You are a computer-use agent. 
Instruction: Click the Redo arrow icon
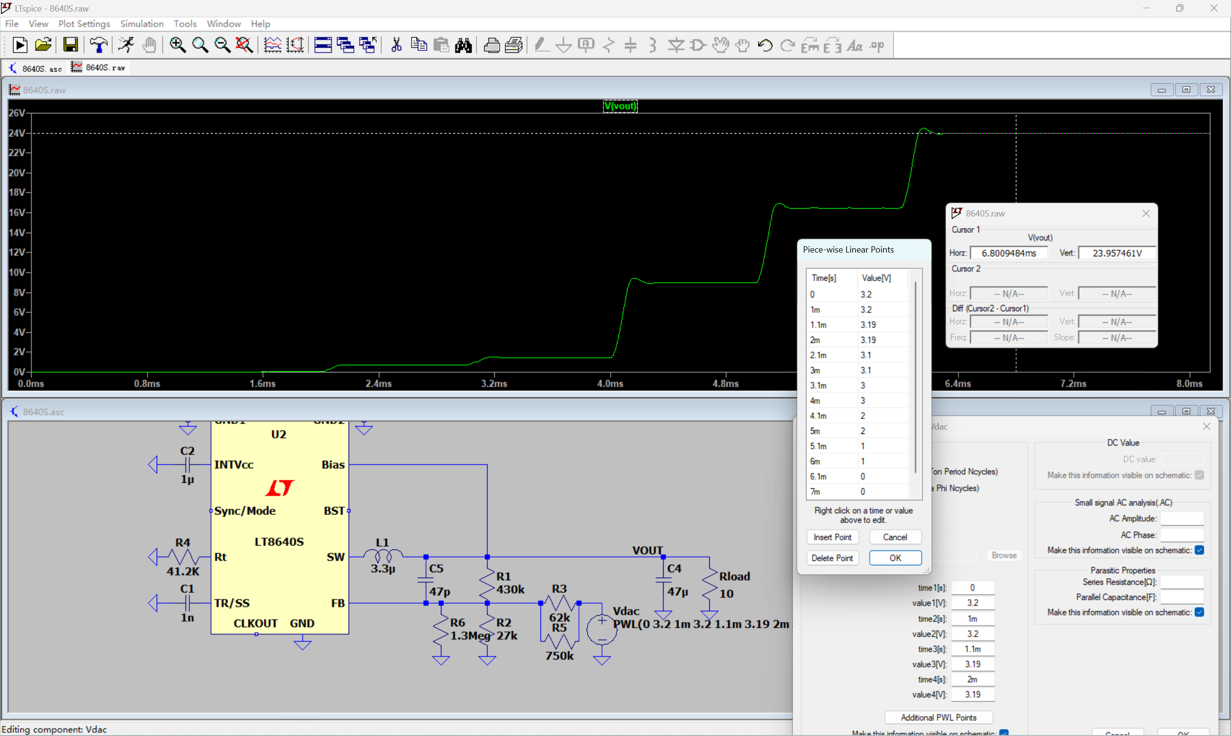click(x=787, y=45)
